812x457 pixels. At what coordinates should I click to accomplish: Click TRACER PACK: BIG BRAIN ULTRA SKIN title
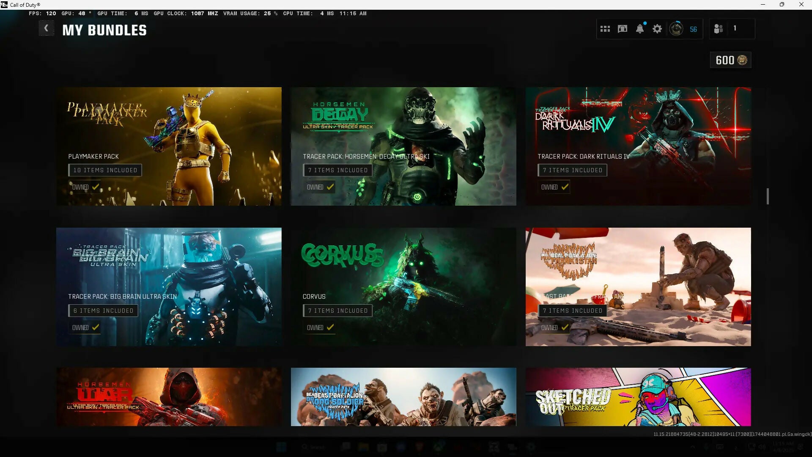click(x=123, y=297)
